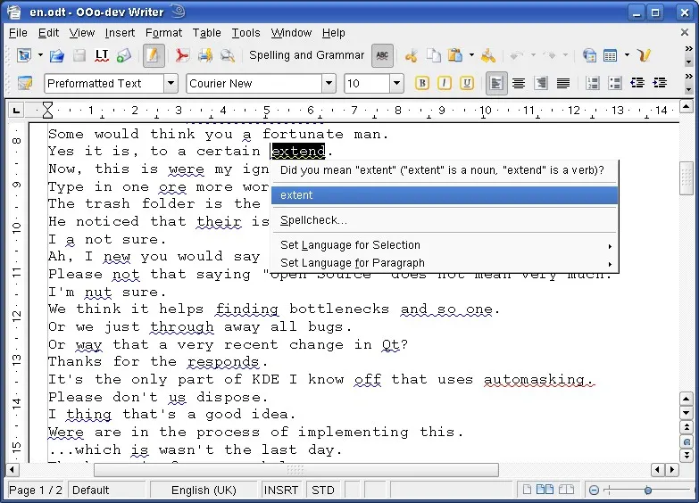699x503 pixels.
Task: Click the New document icon
Action: (x=23, y=55)
